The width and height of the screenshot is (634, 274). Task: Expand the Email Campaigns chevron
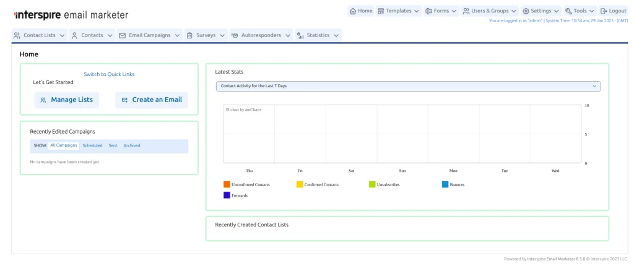coord(178,35)
